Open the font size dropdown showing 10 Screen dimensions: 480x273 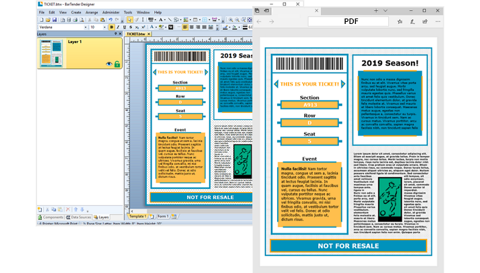click(x=105, y=27)
